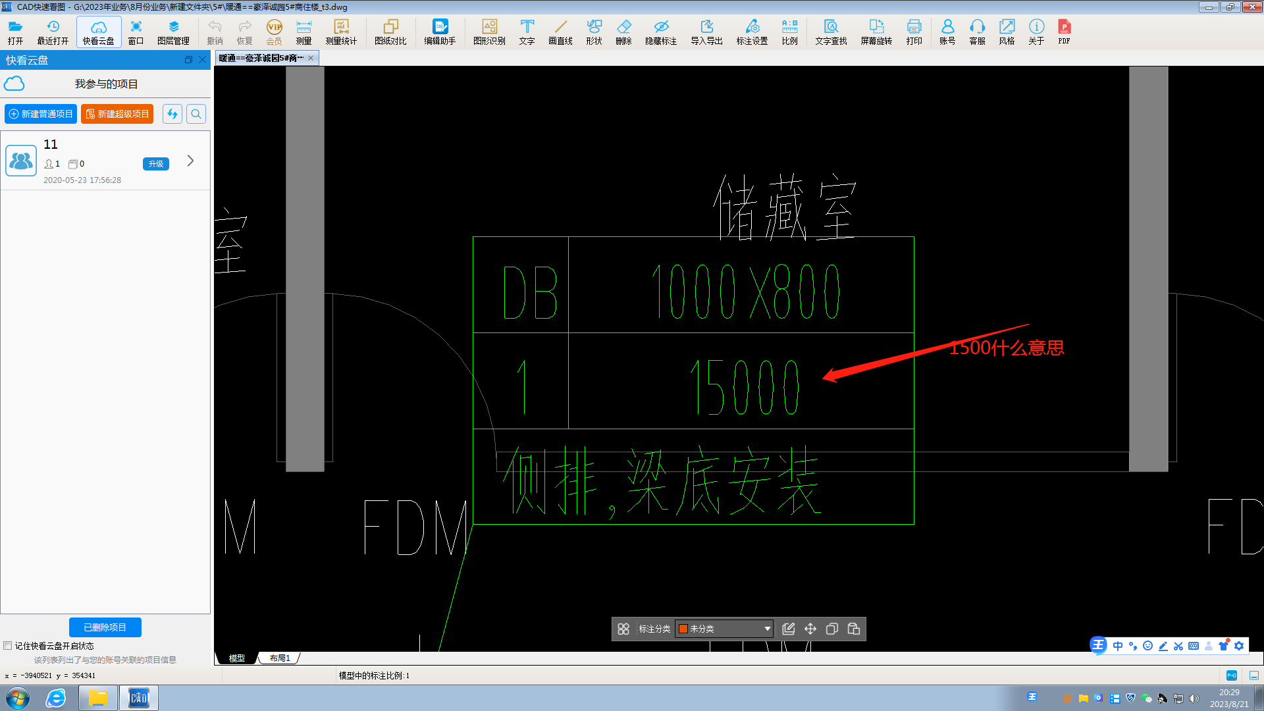This screenshot has width=1264, height=711.
Task: Open the 最近打开 recent files list
Action: [x=53, y=32]
